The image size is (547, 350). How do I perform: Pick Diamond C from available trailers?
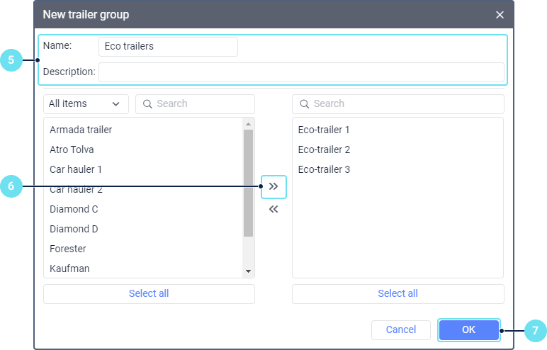point(74,209)
